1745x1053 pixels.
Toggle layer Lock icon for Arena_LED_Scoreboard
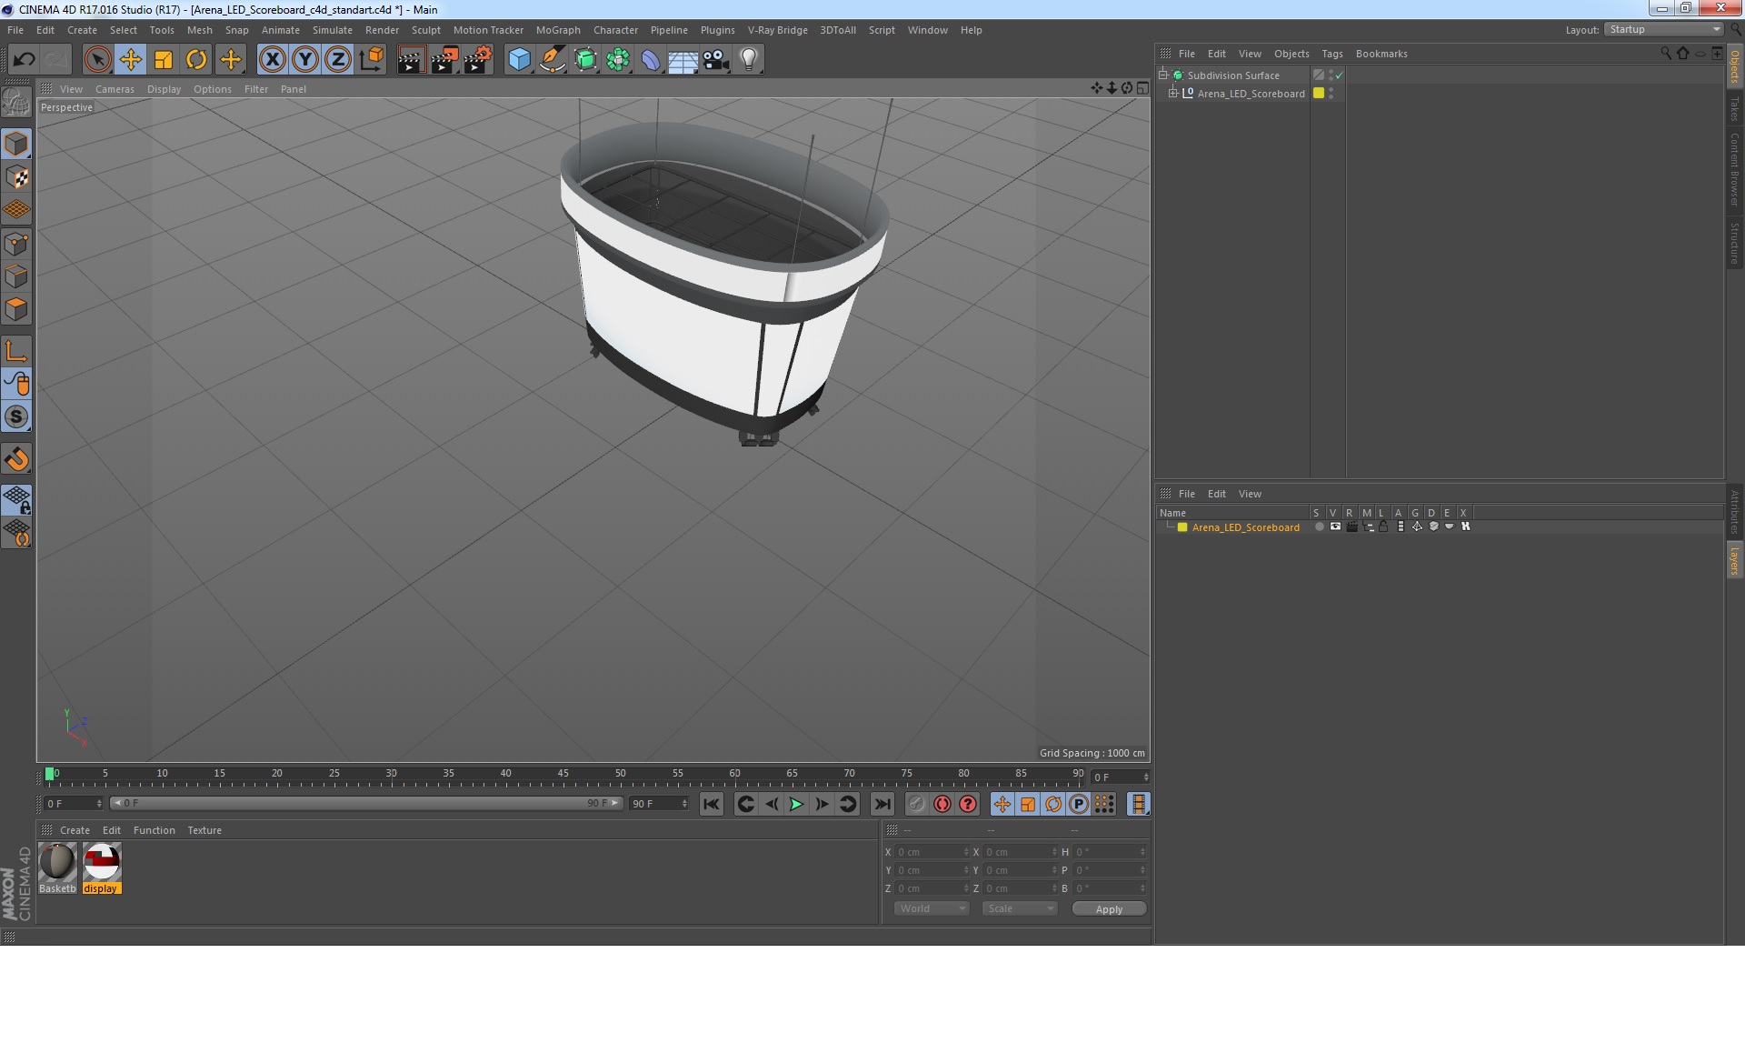point(1383,526)
